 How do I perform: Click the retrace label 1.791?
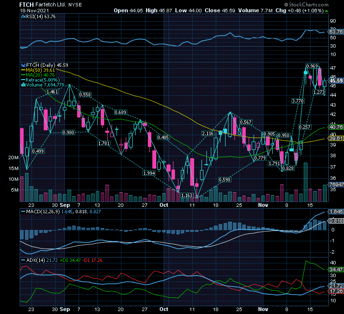[x=274, y=164]
